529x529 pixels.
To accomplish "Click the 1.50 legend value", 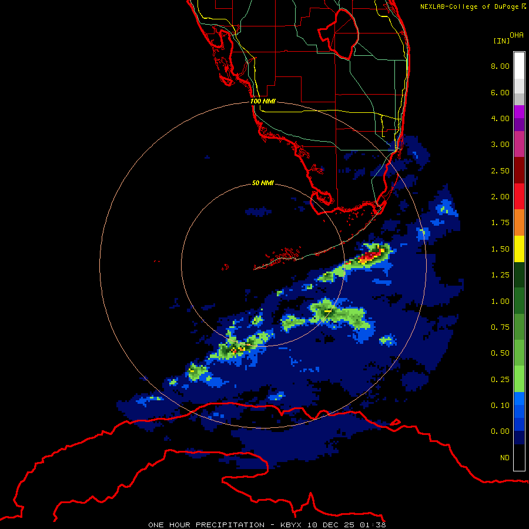I will tap(500, 249).
